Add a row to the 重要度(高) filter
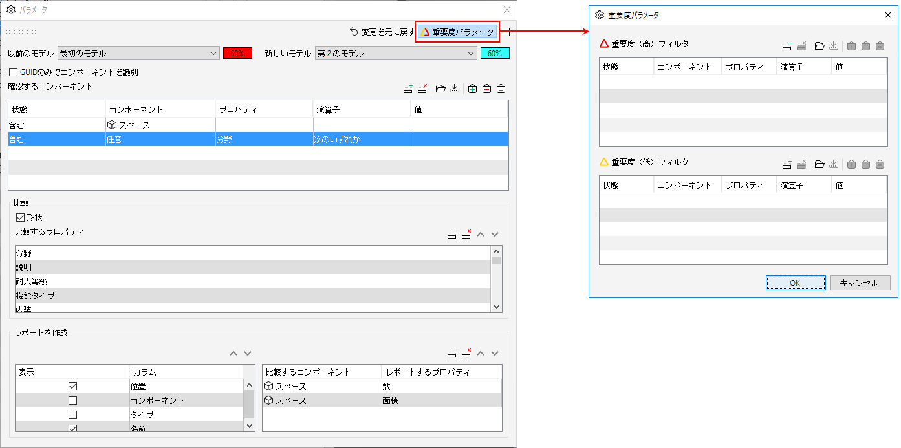Viewport: 901px width, 448px height. [787, 46]
